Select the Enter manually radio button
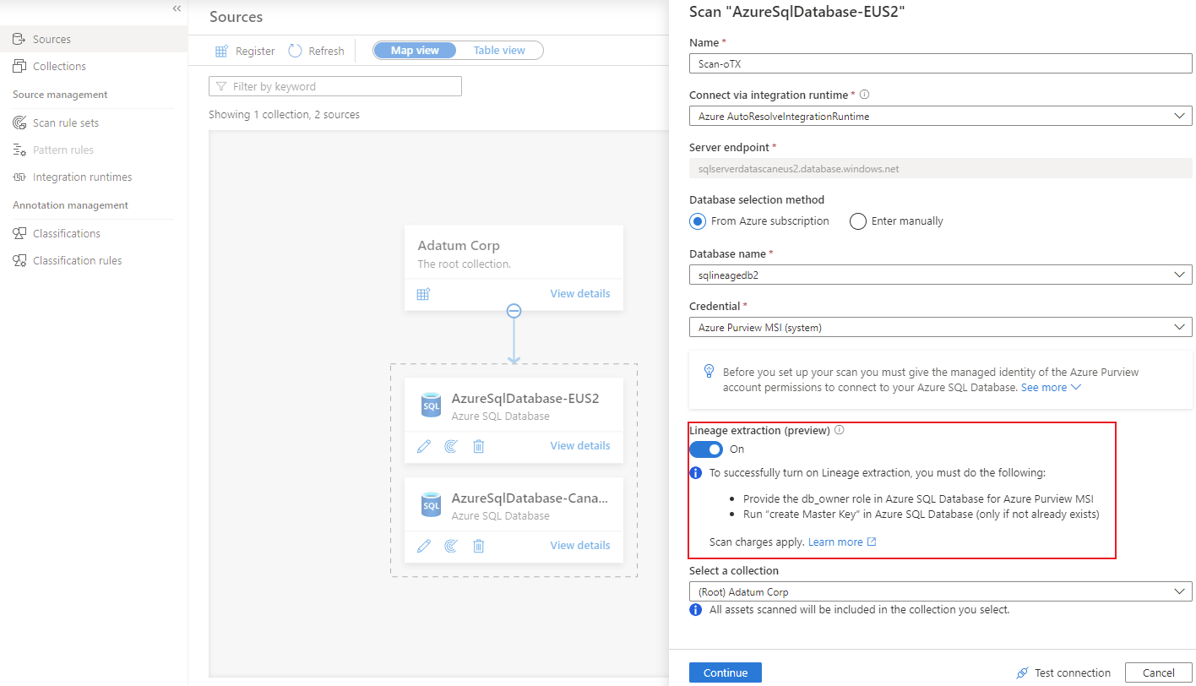The height and width of the screenshot is (686, 1196). 857,220
